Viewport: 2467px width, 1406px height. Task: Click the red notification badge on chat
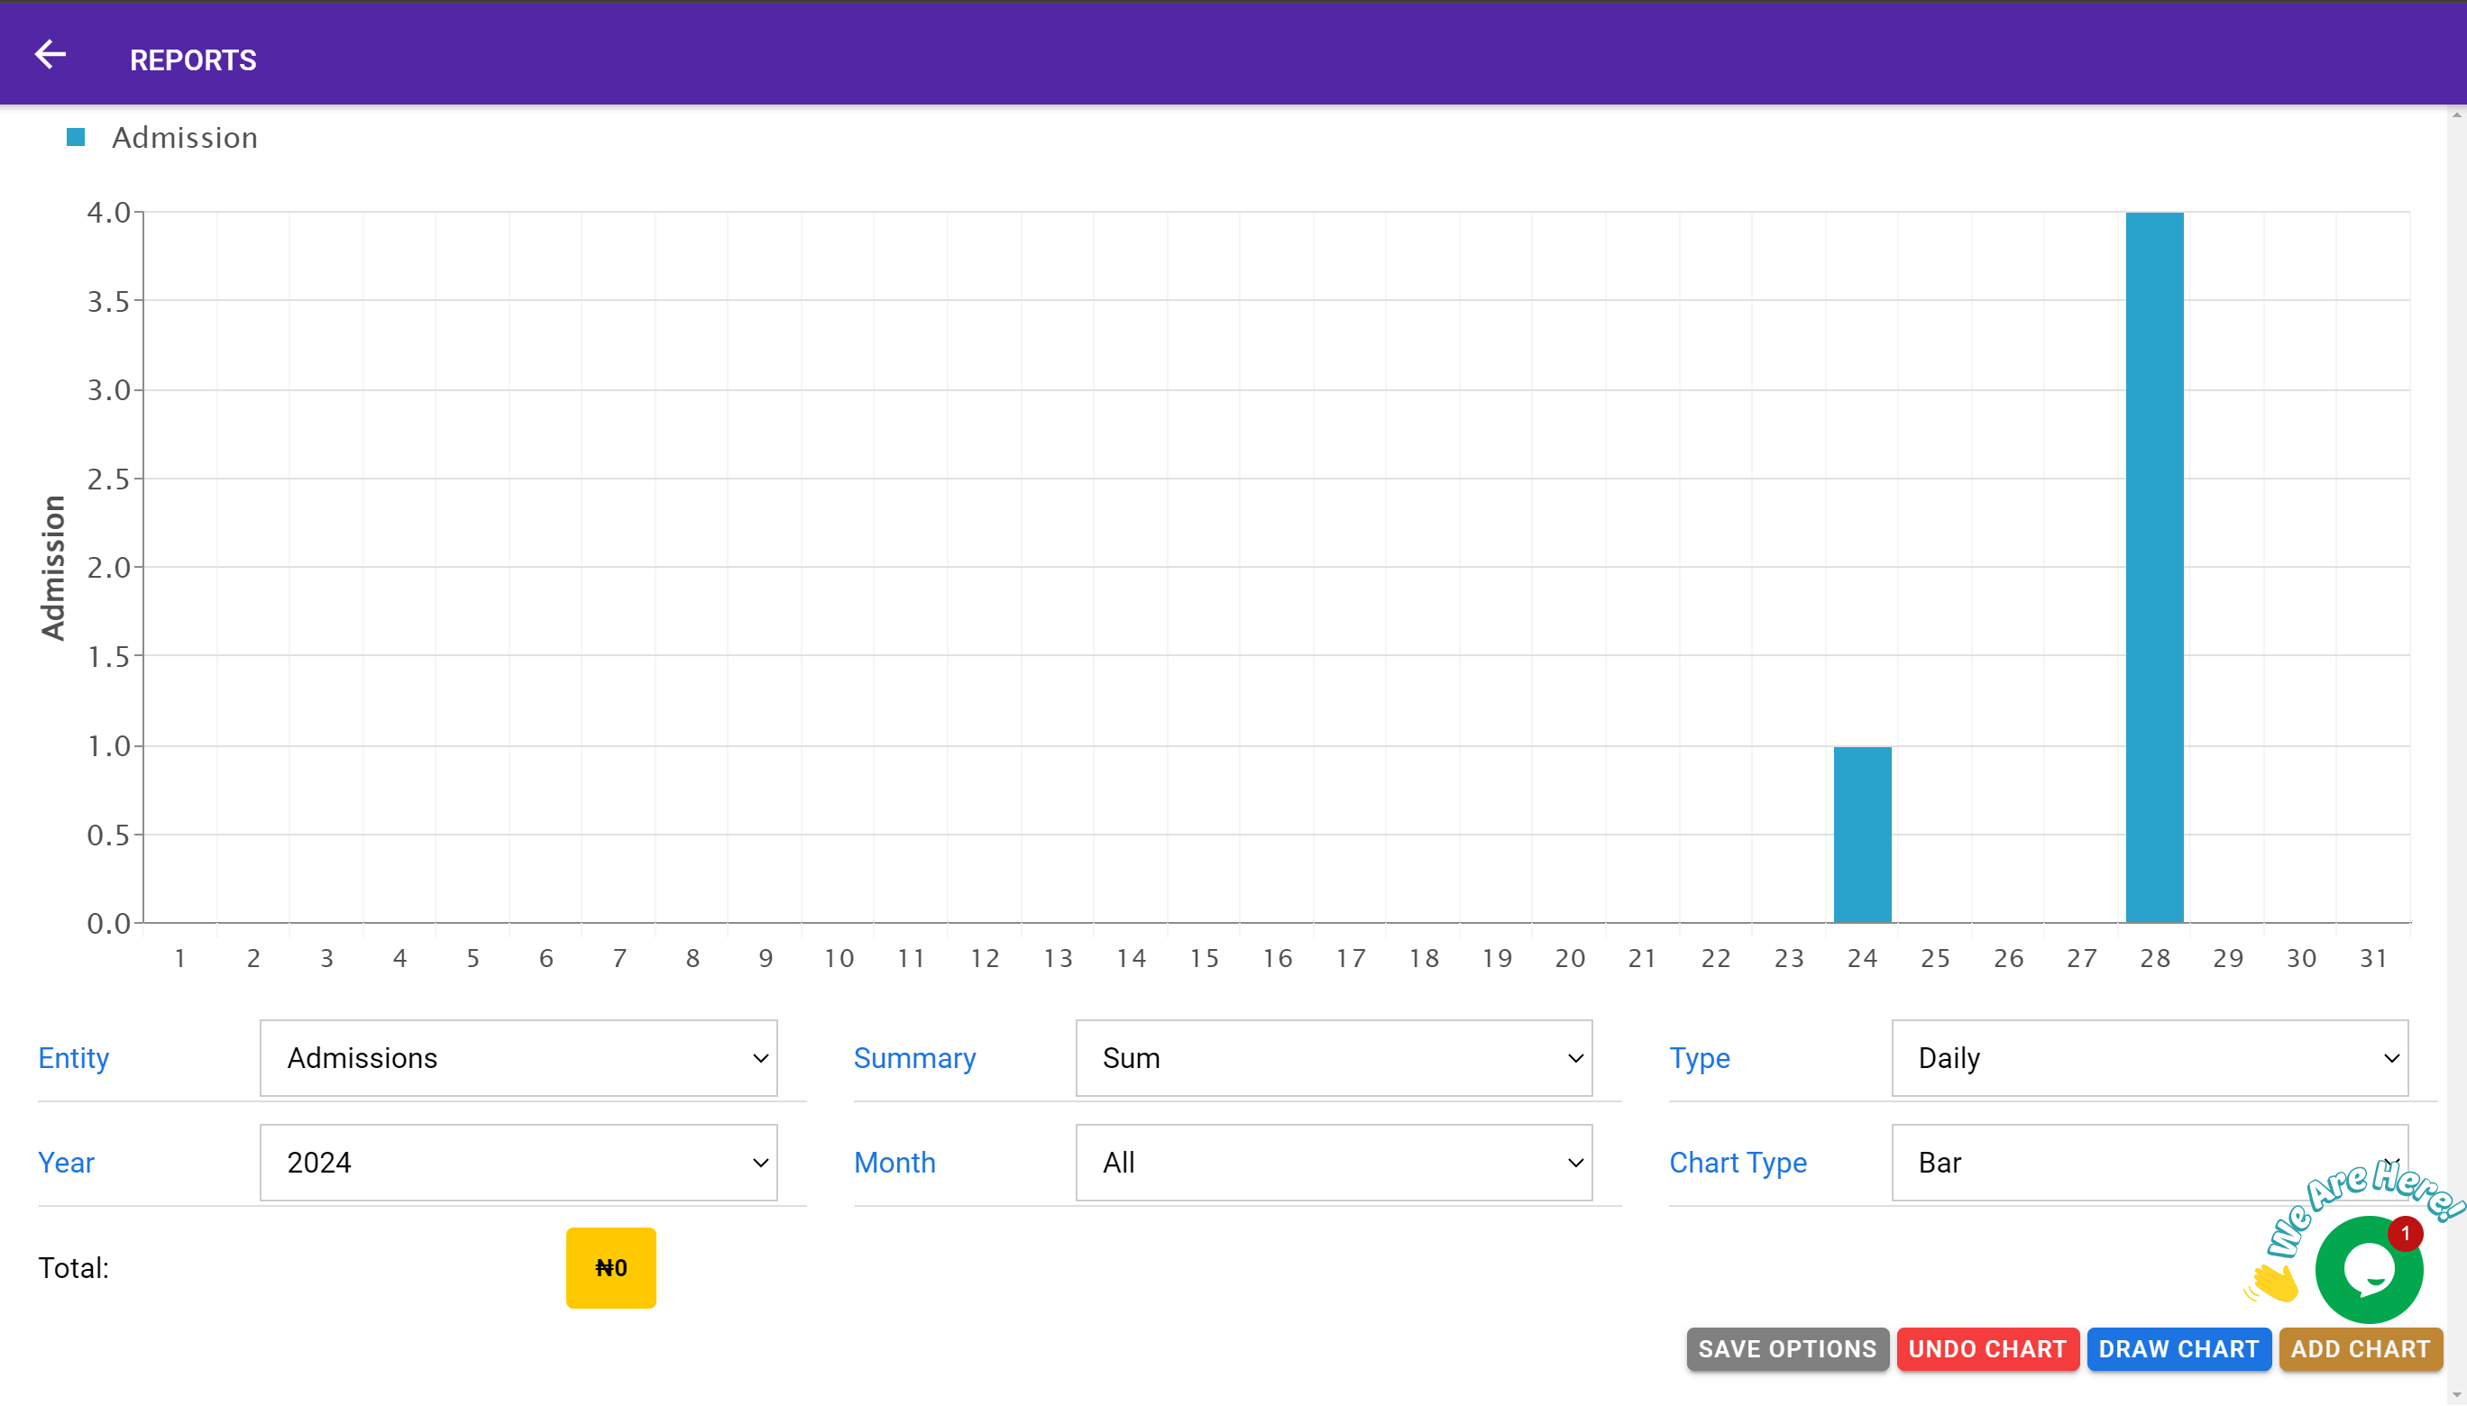(x=2404, y=1233)
